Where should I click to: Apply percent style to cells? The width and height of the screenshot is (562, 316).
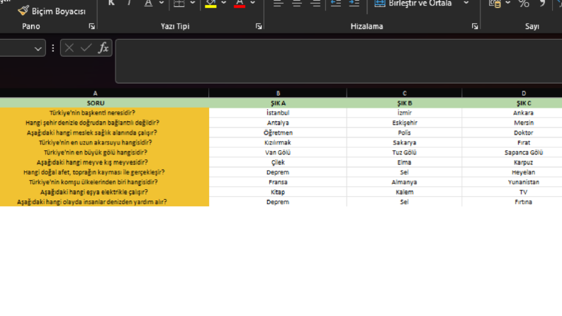click(x=524, y=4)
